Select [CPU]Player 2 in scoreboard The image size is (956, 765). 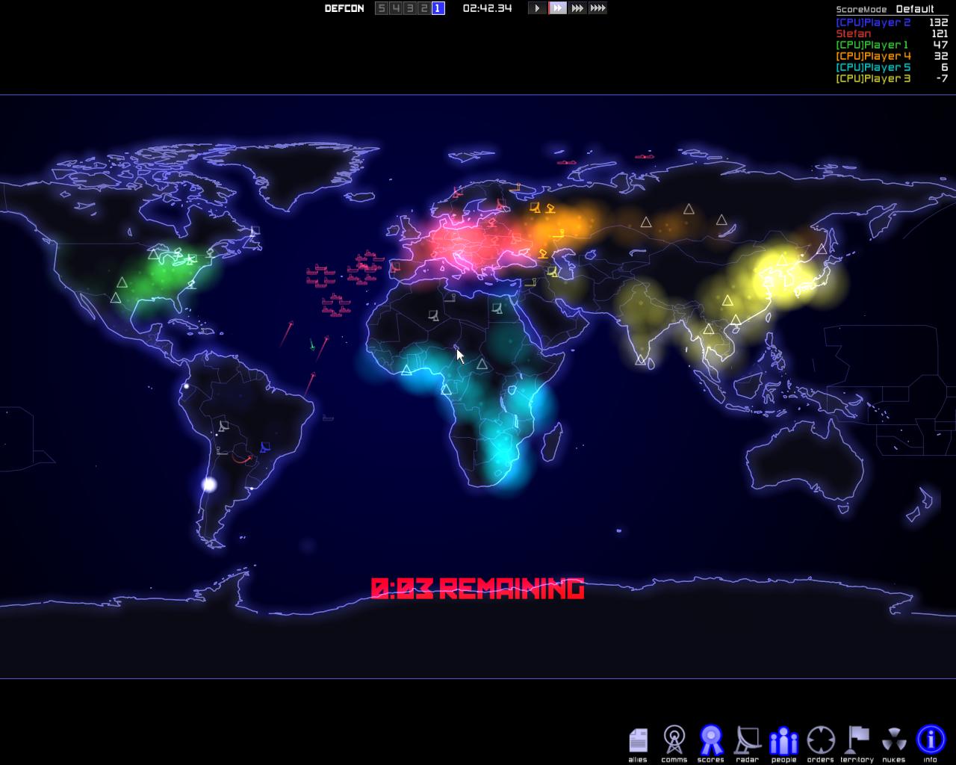[x=872, y=22]
